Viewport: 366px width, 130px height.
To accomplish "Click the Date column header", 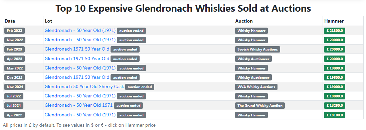I will (10, 21).
